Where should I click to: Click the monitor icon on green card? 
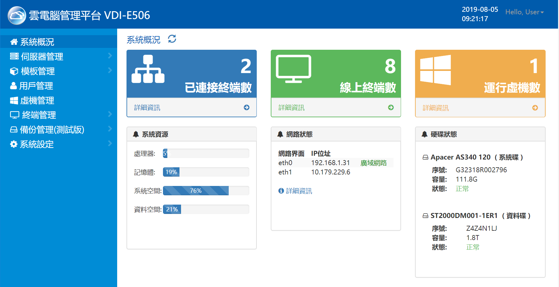(x=293, y=69)
